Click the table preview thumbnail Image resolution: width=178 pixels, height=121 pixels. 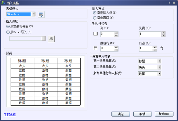[46, 82]
